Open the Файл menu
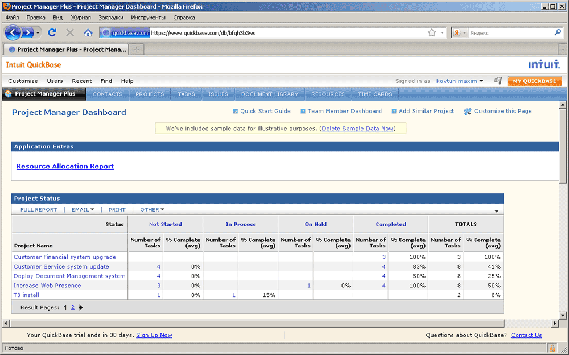Image resolution: width=569 pixels, height=355 pixels. click(x=13, y=18)
